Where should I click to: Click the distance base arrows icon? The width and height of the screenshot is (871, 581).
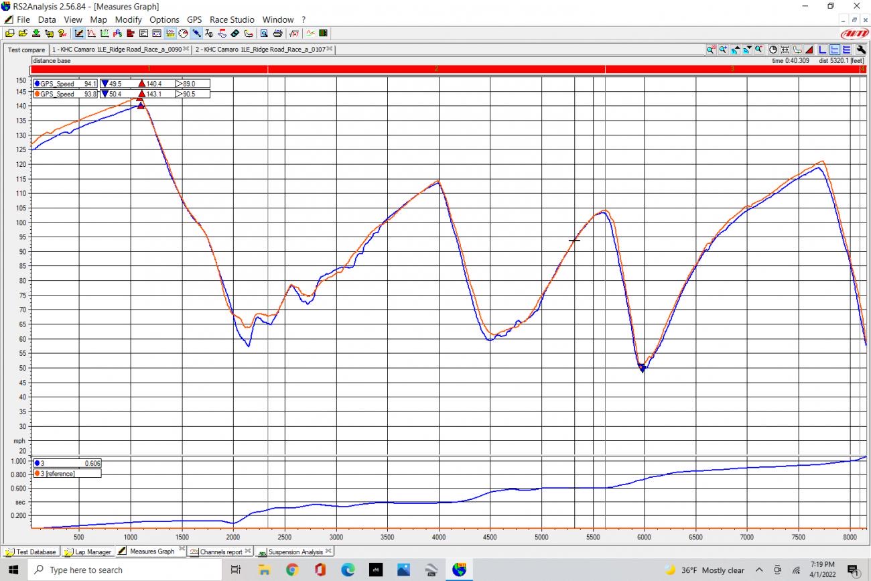785,50
